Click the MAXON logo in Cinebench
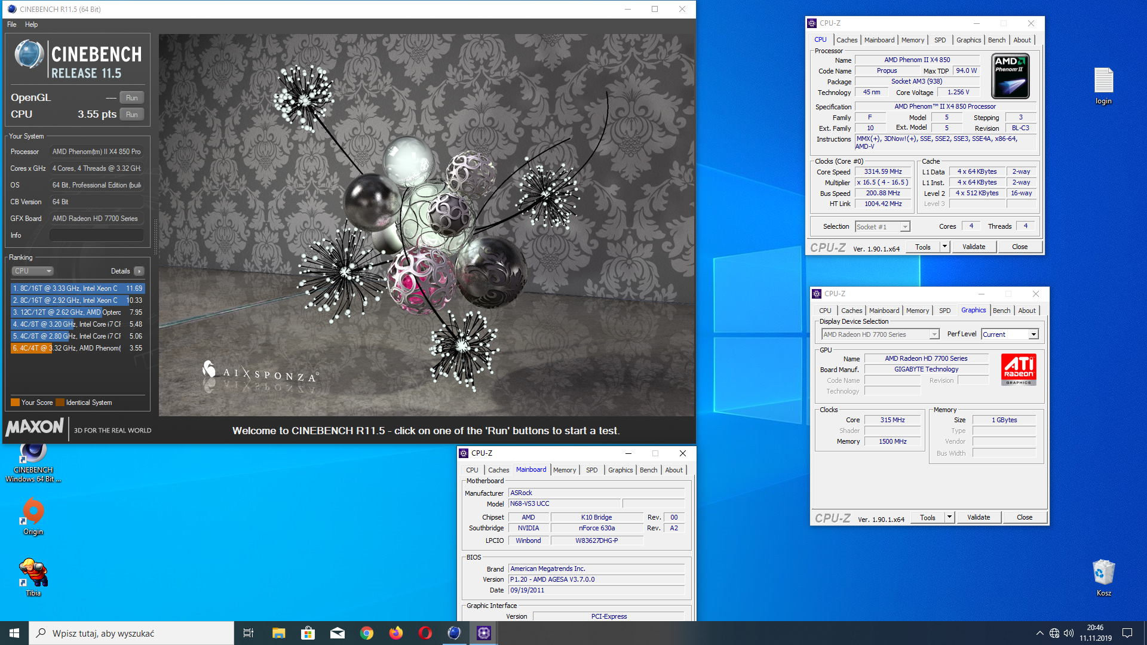Image resolution: width=1147 pixels, height=645 pixels. pos(35,427)
